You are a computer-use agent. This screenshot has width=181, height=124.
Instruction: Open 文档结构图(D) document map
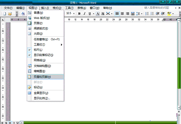tap(46, 66)
